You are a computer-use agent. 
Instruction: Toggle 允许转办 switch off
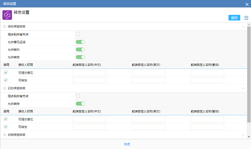[x=80, y=49]
